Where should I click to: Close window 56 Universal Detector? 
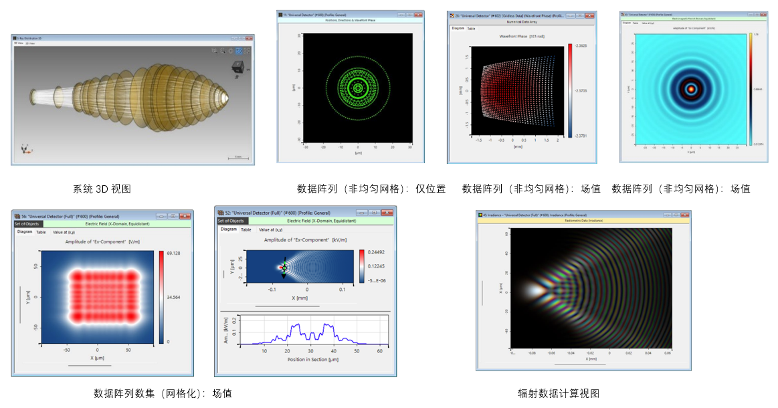(185, 216)
